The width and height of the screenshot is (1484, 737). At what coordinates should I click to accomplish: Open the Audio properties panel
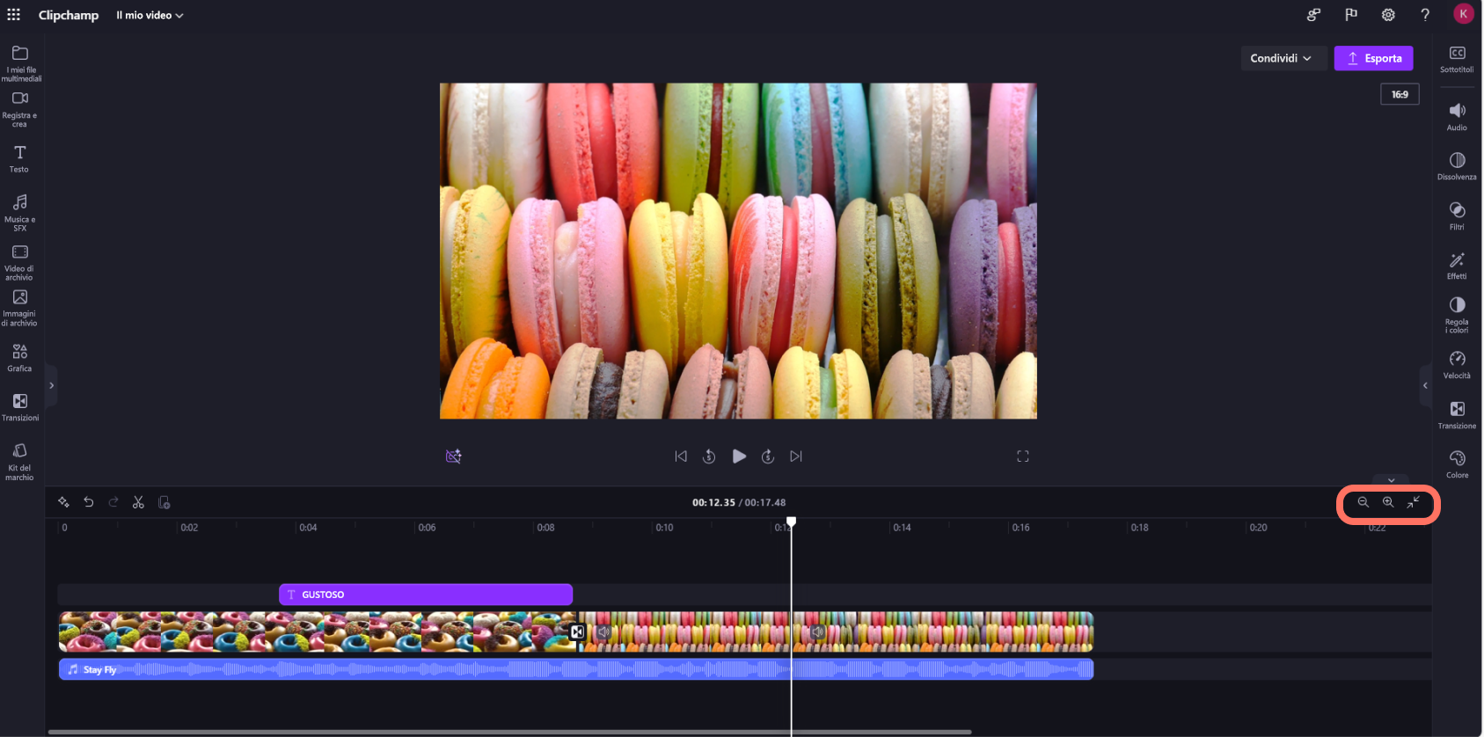click(x=1457, y=116)
